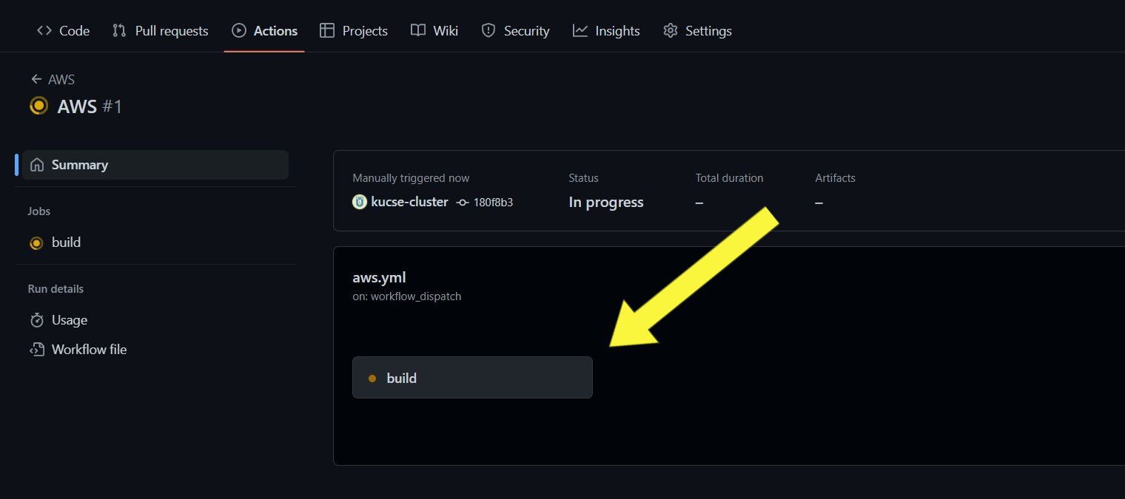Click the AWS #1 run title
This screenshot has width=1125, height=499.
(x=90, y=106)
